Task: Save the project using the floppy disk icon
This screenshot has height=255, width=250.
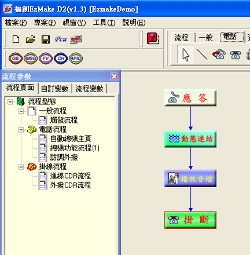Action: pos(46,39)
